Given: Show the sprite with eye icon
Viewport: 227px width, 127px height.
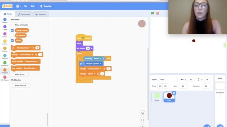Looking at the screenshot, I should click(160, 86).
